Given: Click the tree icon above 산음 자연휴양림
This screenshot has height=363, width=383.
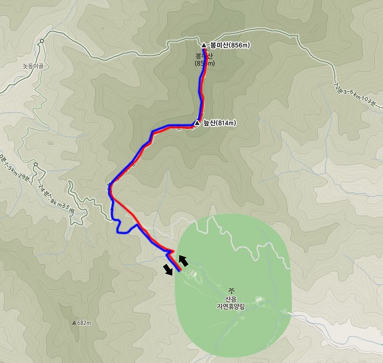Looking at the screenshot, I should point(230,291).
